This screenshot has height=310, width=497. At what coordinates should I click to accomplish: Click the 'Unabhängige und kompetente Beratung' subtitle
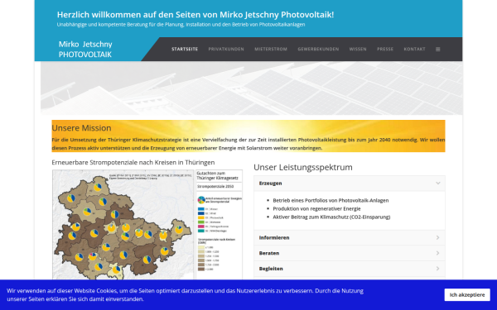181,24
